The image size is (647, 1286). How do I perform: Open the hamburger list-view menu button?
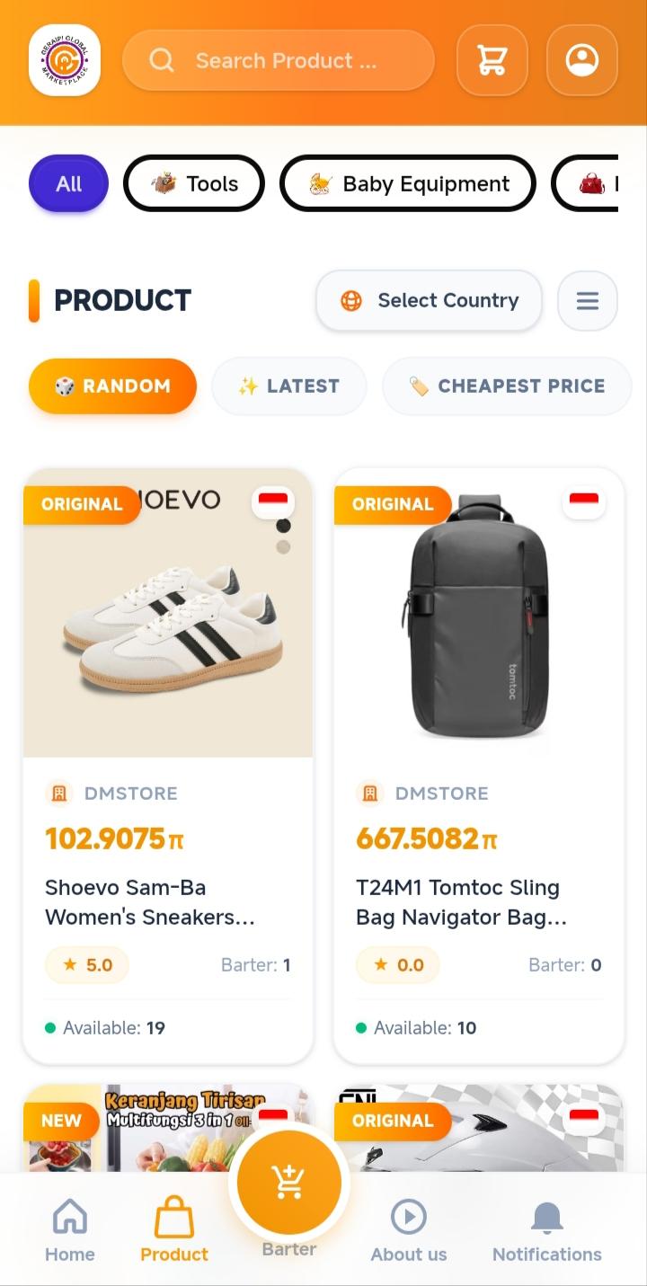[588, 300]
